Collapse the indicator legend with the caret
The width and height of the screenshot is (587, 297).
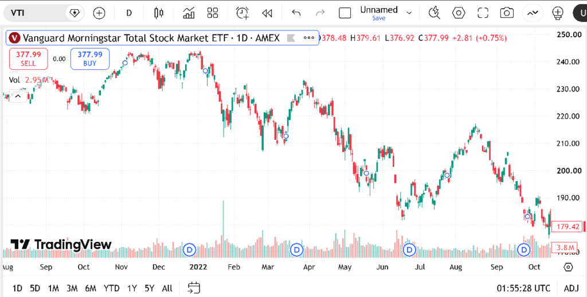(18, 97)
